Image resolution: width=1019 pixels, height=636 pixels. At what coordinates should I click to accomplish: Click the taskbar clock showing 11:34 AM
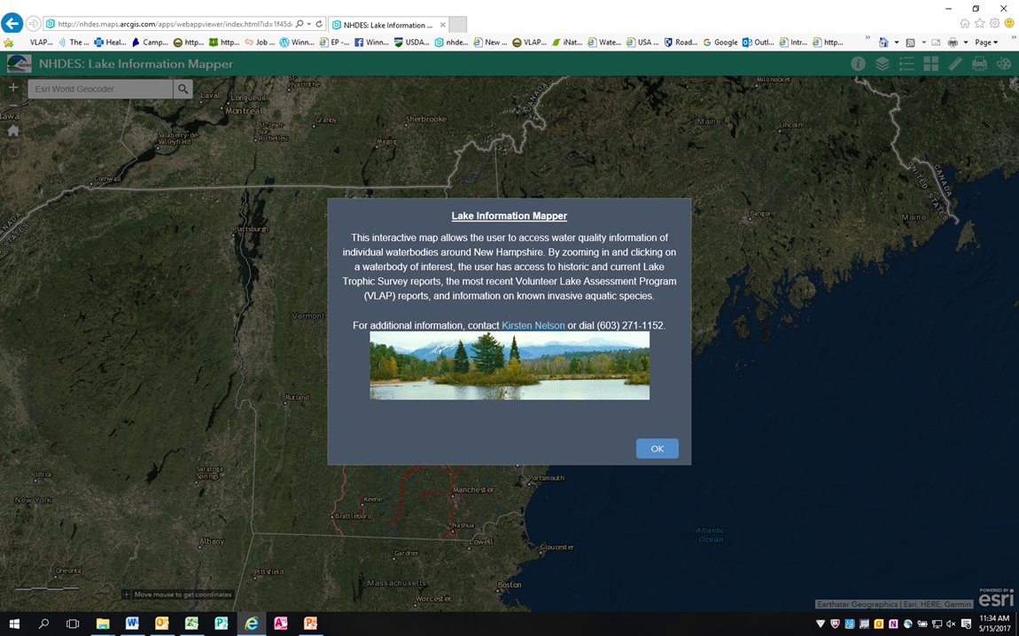pyautogui.click(x=993, y=624)
